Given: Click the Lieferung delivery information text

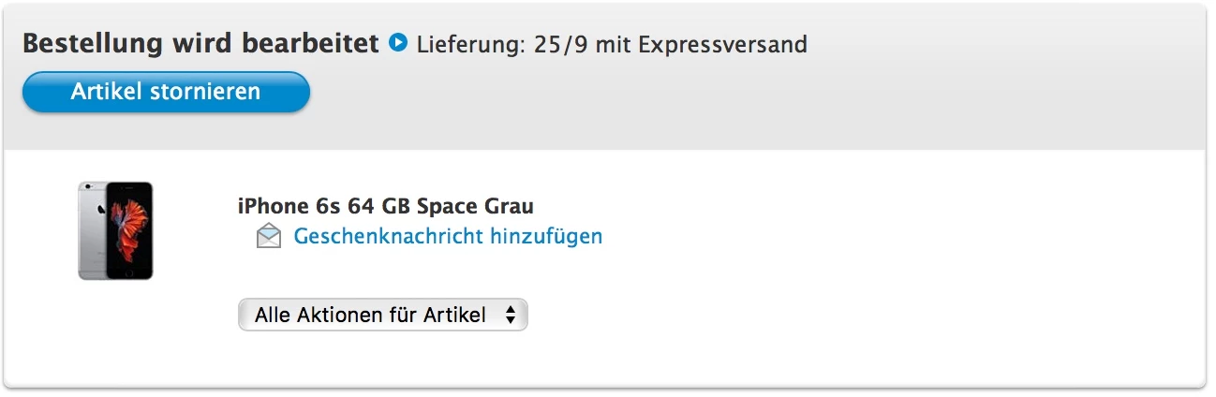Looking at the screenshot, I should pos(612,44).
